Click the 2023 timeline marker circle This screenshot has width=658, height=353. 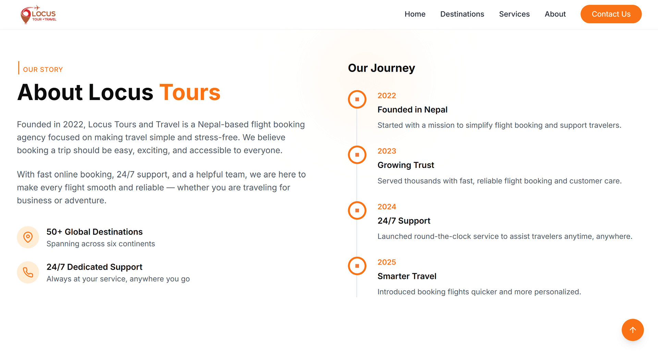[x=357, y=155]
